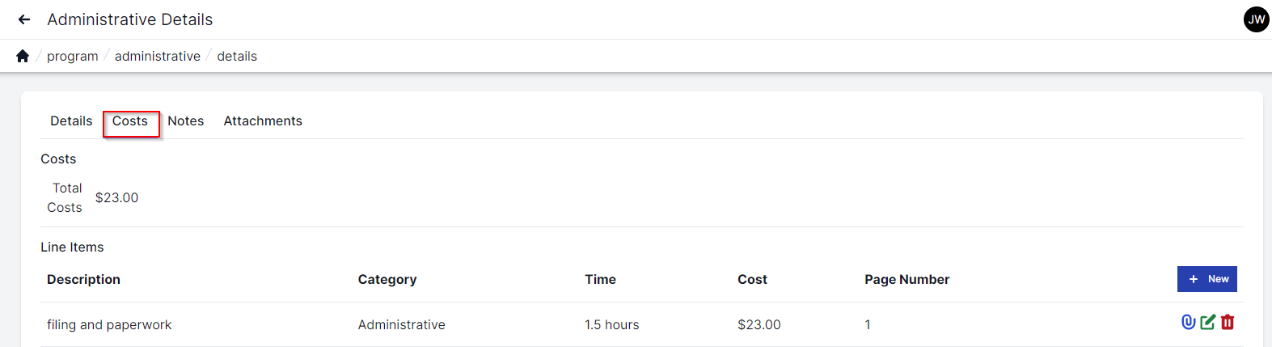This screenshot has width=1272, height=347.
Task: Click the Category column header
Action: click(387, 279)
